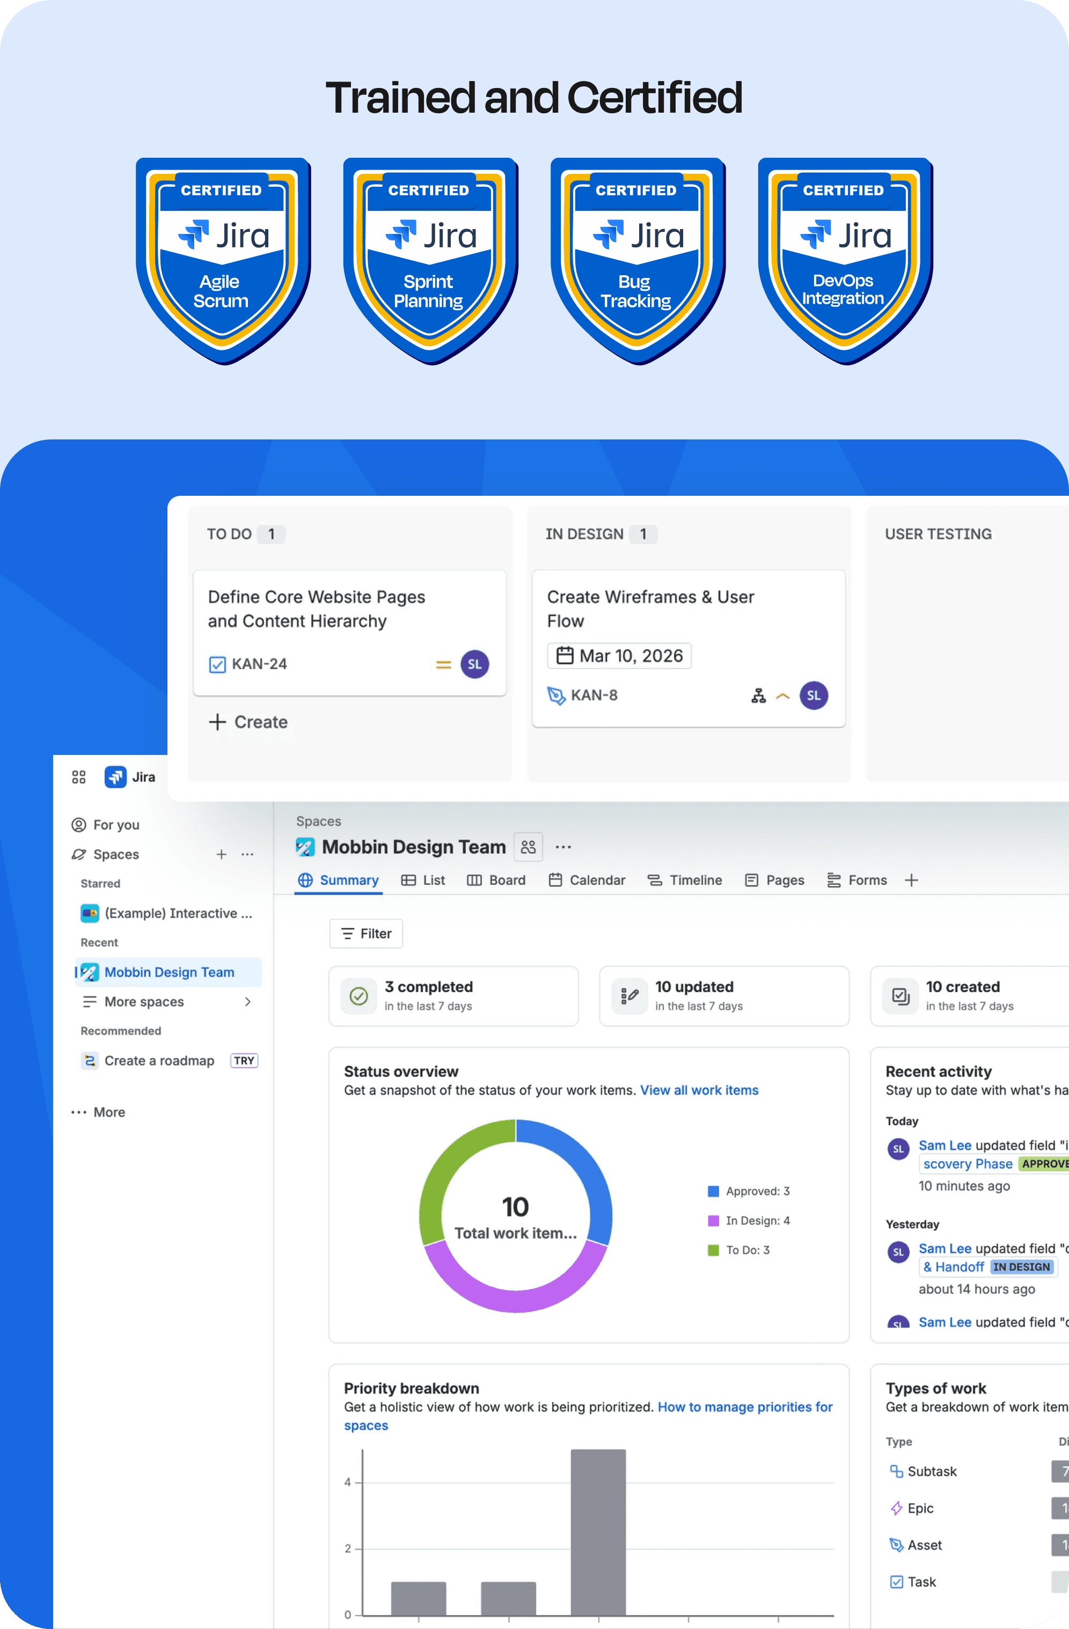The image size is (1069, 1629).
Task: Click the Asset type icon
Action: [896, 1545]
